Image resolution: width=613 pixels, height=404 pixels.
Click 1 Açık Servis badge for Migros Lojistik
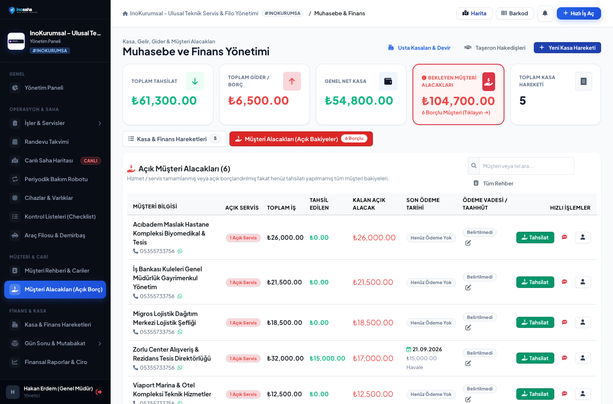(243, 323)
